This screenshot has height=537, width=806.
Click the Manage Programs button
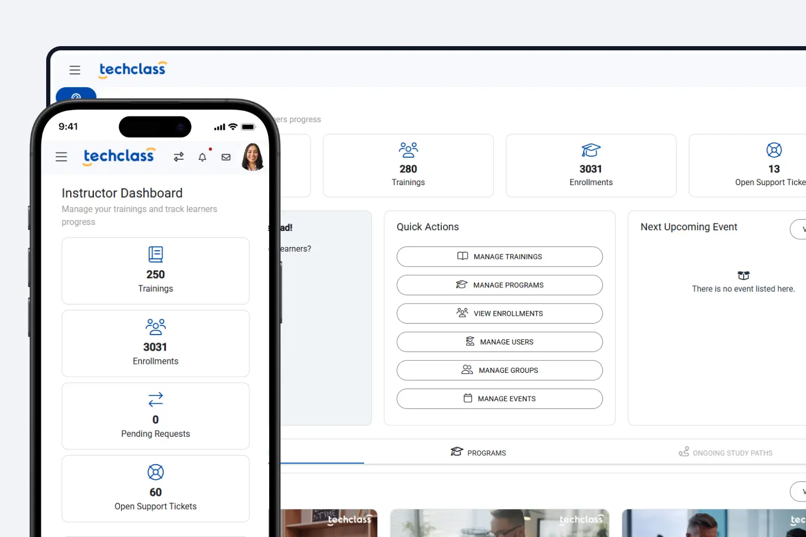coord(499,285)
